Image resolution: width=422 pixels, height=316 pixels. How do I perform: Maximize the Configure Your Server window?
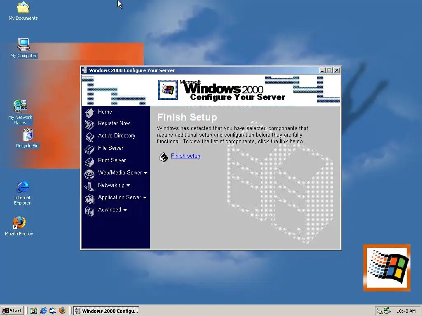coord(329,70)
